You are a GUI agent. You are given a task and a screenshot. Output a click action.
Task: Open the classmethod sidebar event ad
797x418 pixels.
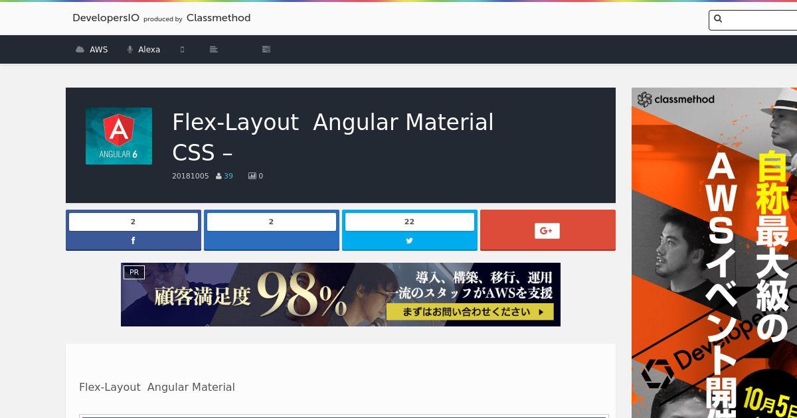point(714,253)
